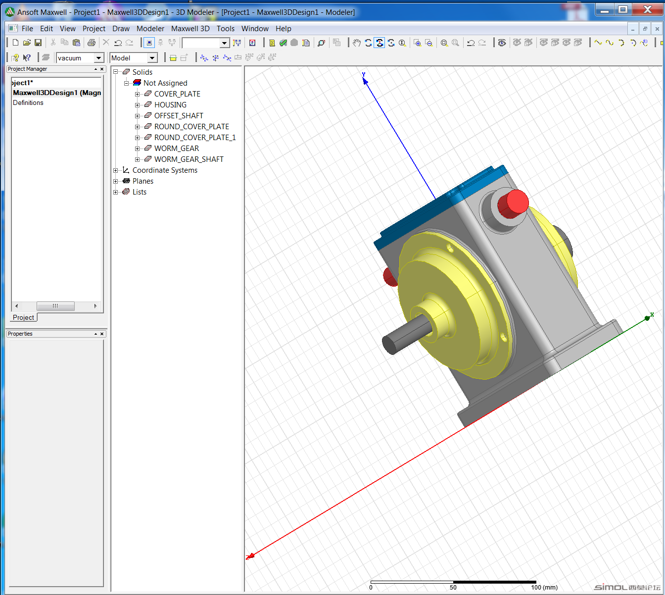The image size is (665, 595).
Task: Select the Draw Line tool
Action: (x=598, y=43)
